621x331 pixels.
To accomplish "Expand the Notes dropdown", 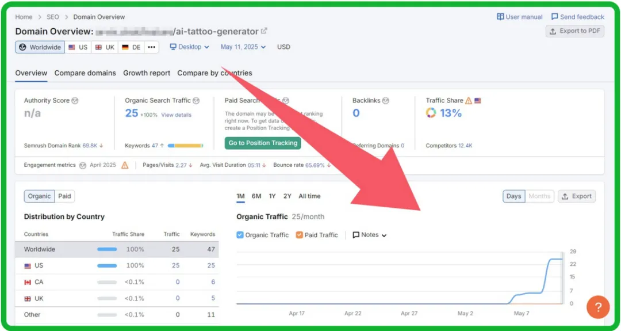I will click(370, 235).
